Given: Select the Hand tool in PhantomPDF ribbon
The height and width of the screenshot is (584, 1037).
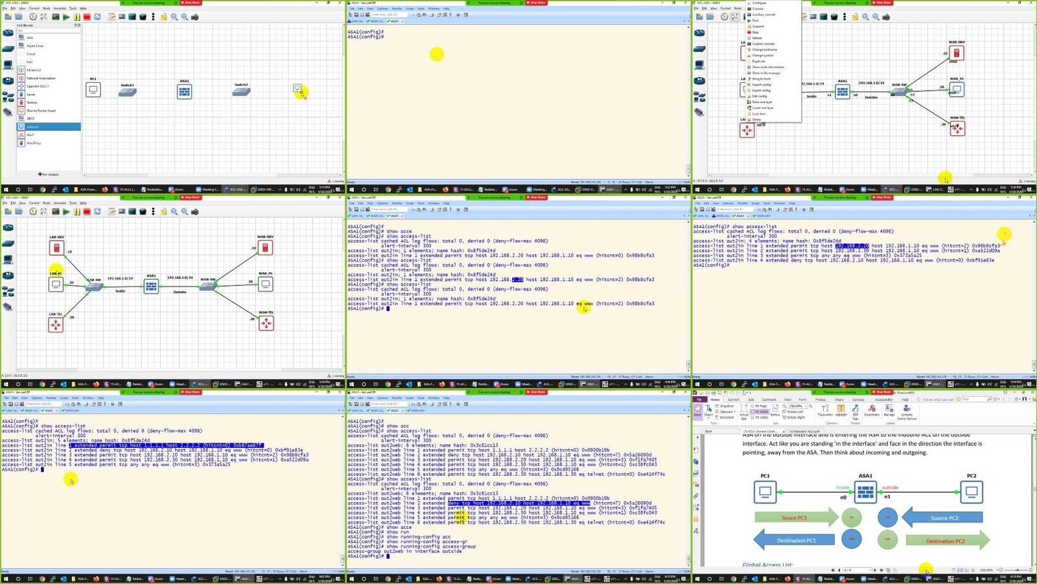Looking at the screenshot, I should 698,410.
